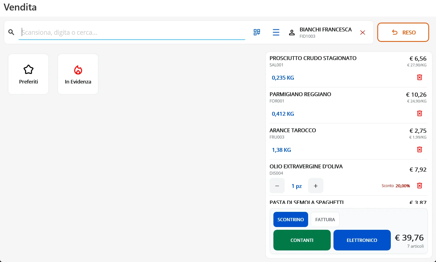Click the Sconto 20,00% discount label
Screen dimensions: 436x262
click(396, 186)
